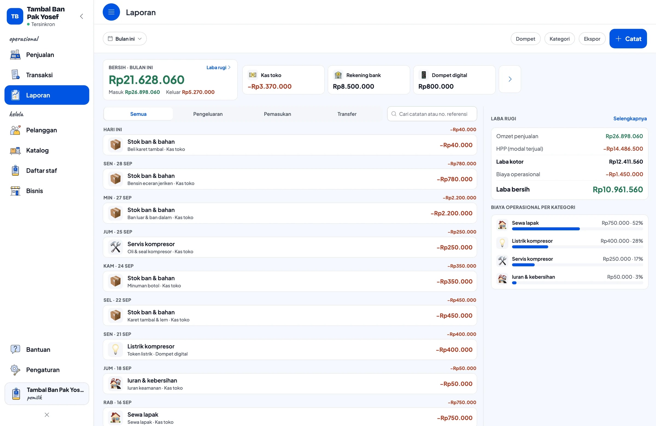656x426 pixels.
Task: Show more wallets with the right chevron
Action: (510, 79)
